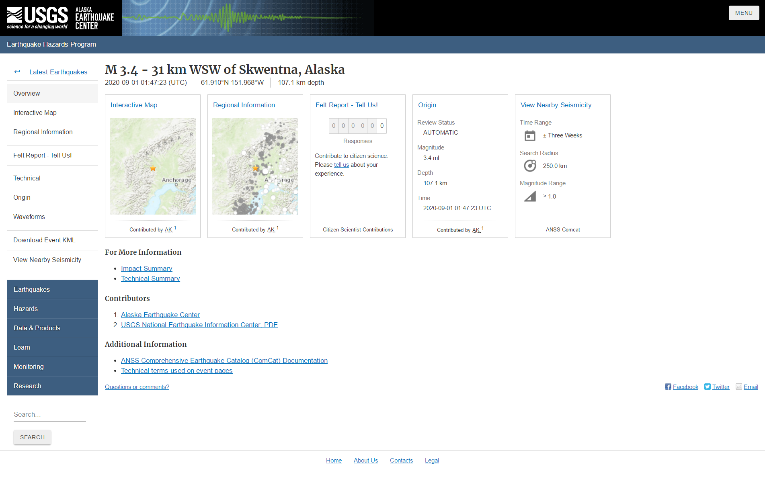The width and height of the screenshot is (765, 477).
Task: Open the Impact Summary link
Action: click(146, 268)
